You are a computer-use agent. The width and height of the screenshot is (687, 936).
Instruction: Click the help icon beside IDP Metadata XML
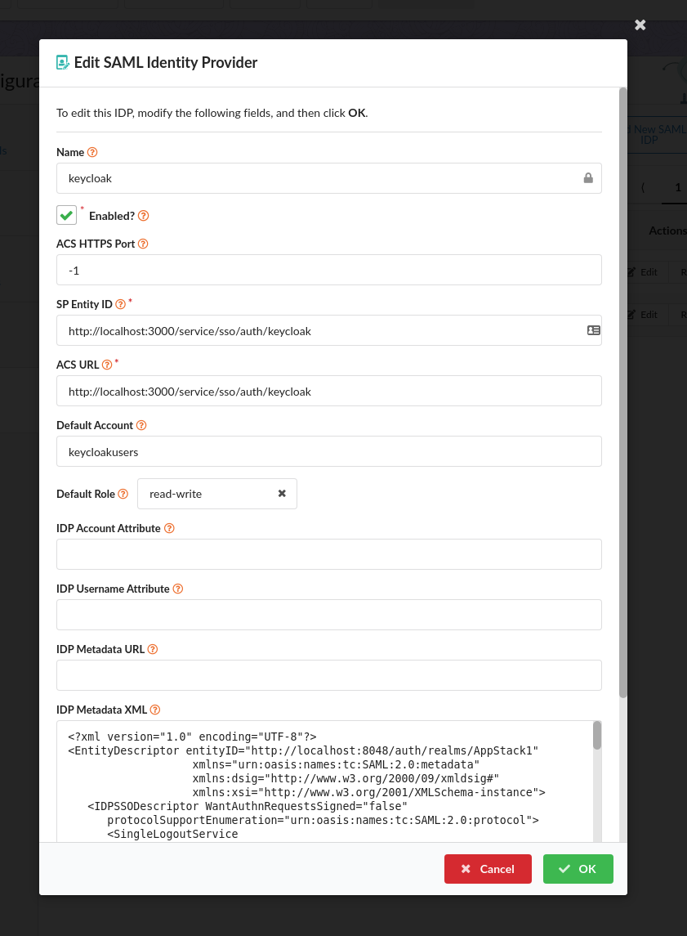[x=154, y=710]
